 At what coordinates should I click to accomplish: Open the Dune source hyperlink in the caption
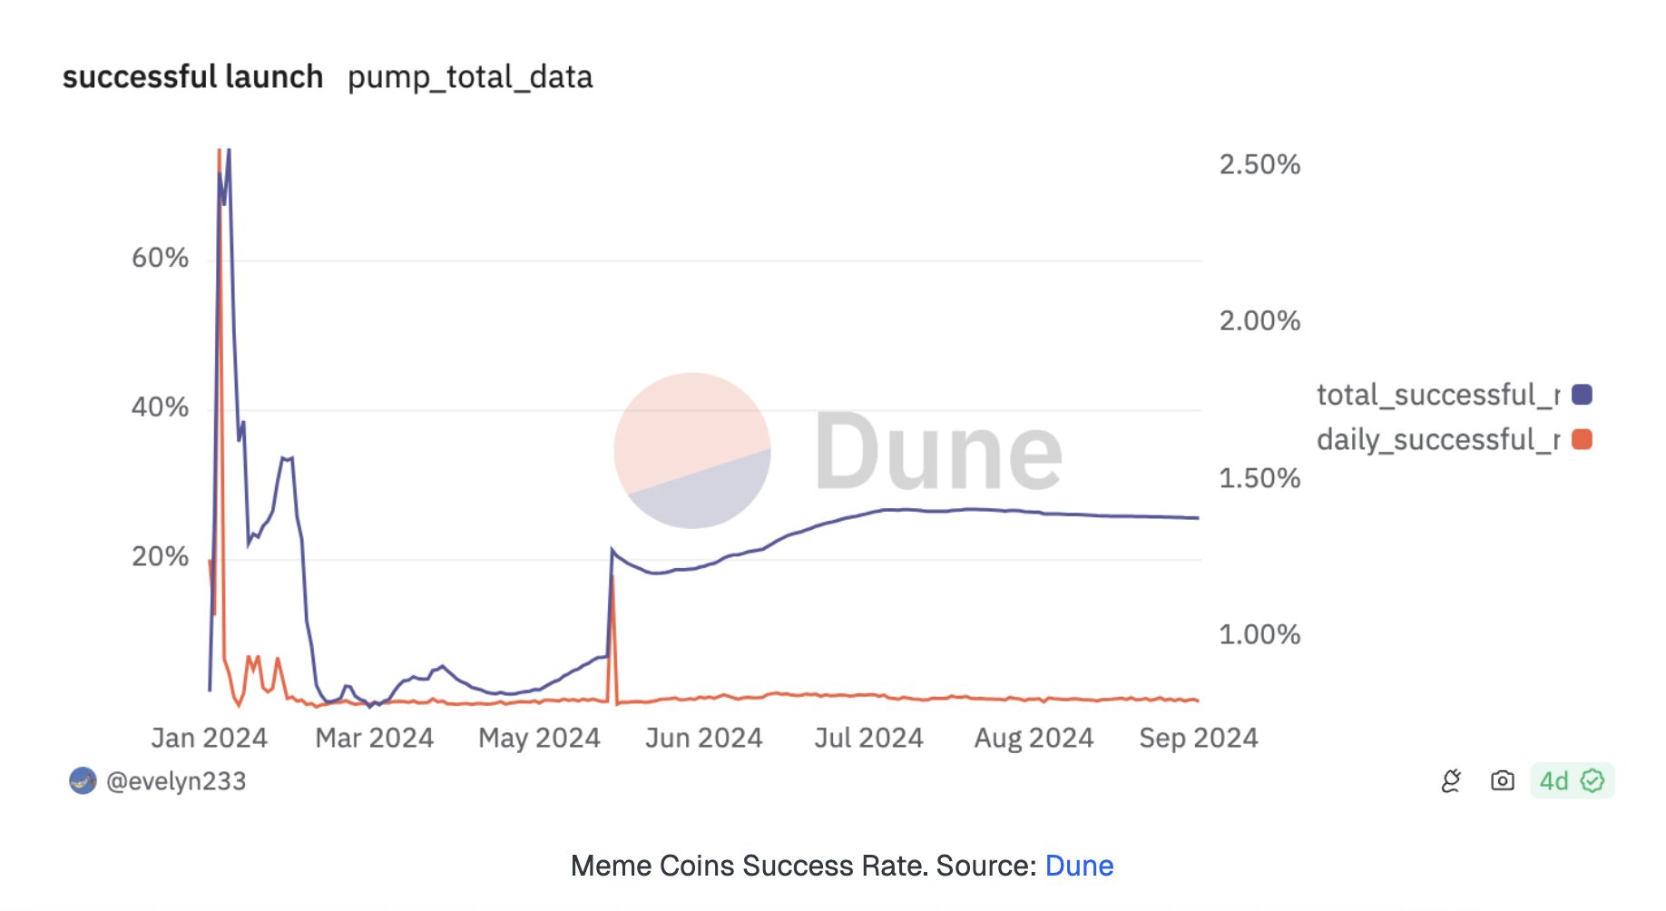coord(1080,865)
